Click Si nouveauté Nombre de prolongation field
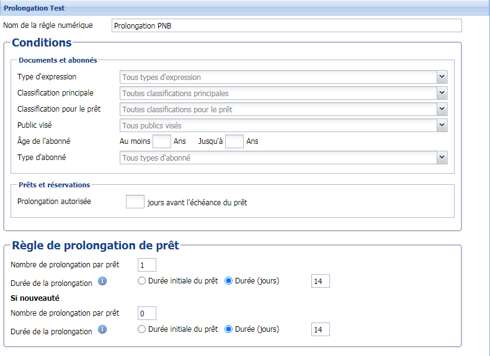 tap(146, 313)
